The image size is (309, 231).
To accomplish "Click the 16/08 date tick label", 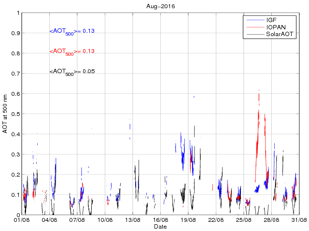I will pyautogui.click(x=160, y=220).
